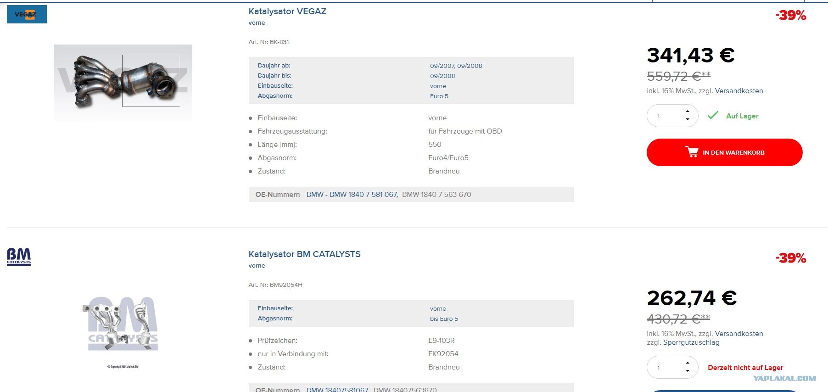Viewport: 828px width, 392px height.
Task: Click the Euro4/Euro5 value
Action: 448,158
